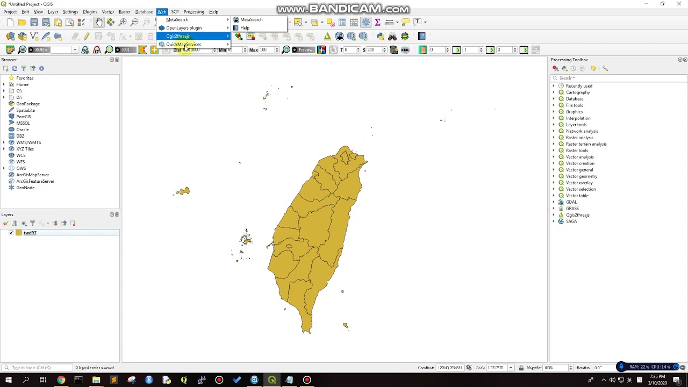This screenshot has width=688, height=387.
Task: Click the blue Help book icon
Action: (x=422, y=36)
